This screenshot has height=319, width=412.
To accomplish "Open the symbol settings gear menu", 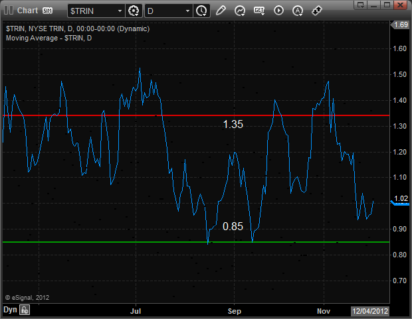I will click(x=134, y=11).
